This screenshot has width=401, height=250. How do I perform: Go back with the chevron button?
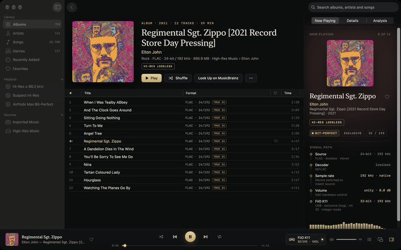tap(72, 7)
